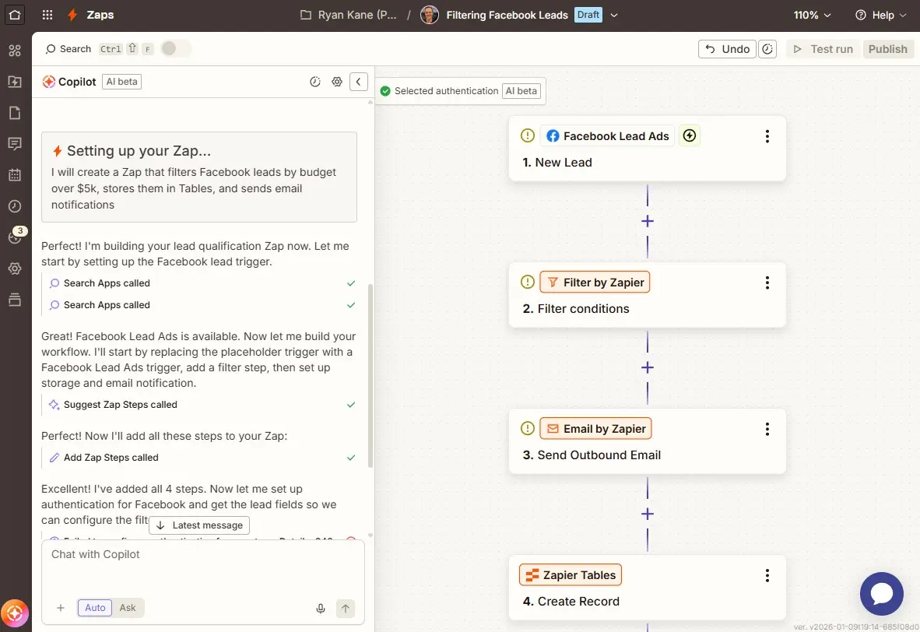Collapse the Copilot panel

tap(359, 82)
